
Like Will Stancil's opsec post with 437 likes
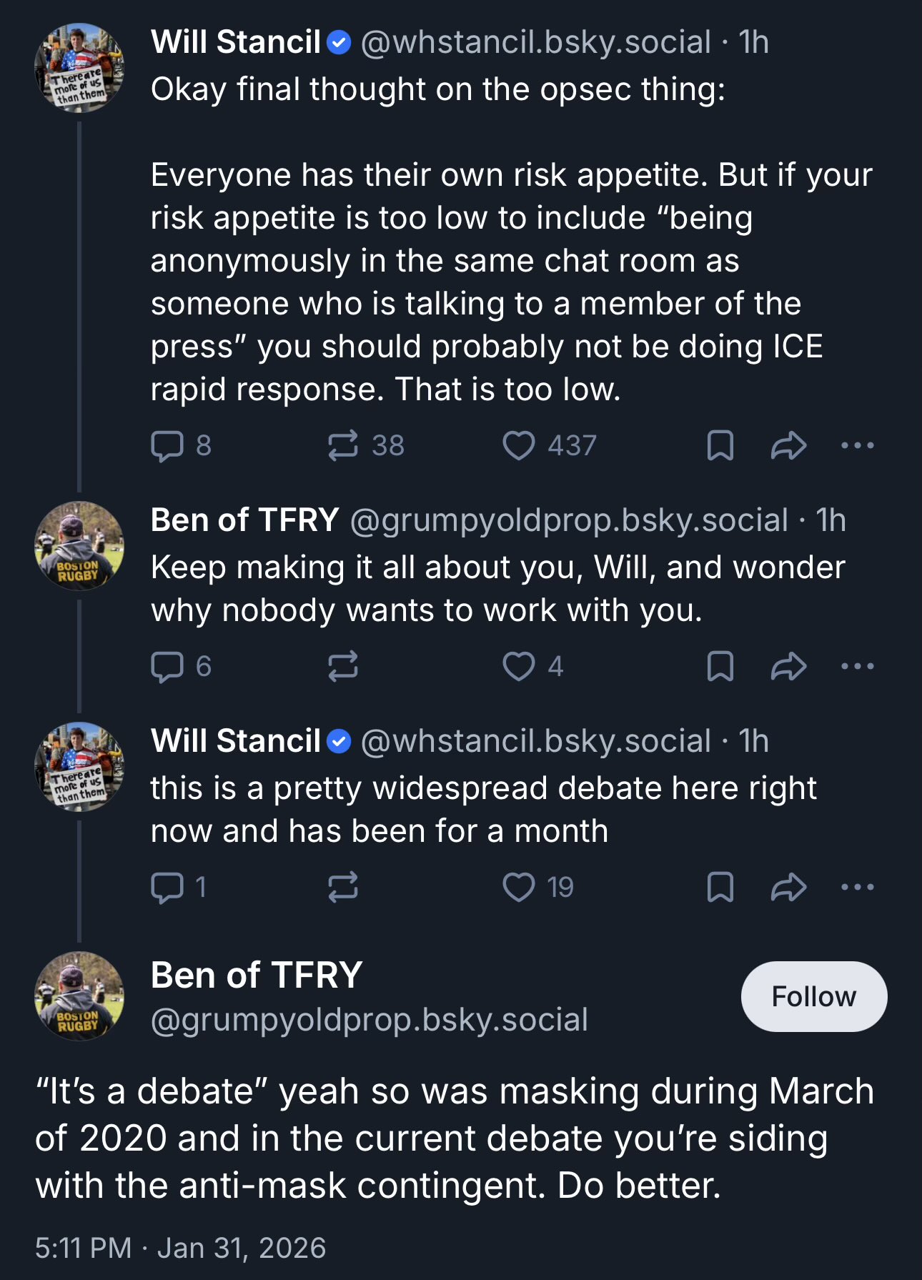pyautogui.click(x=519, y=445)
